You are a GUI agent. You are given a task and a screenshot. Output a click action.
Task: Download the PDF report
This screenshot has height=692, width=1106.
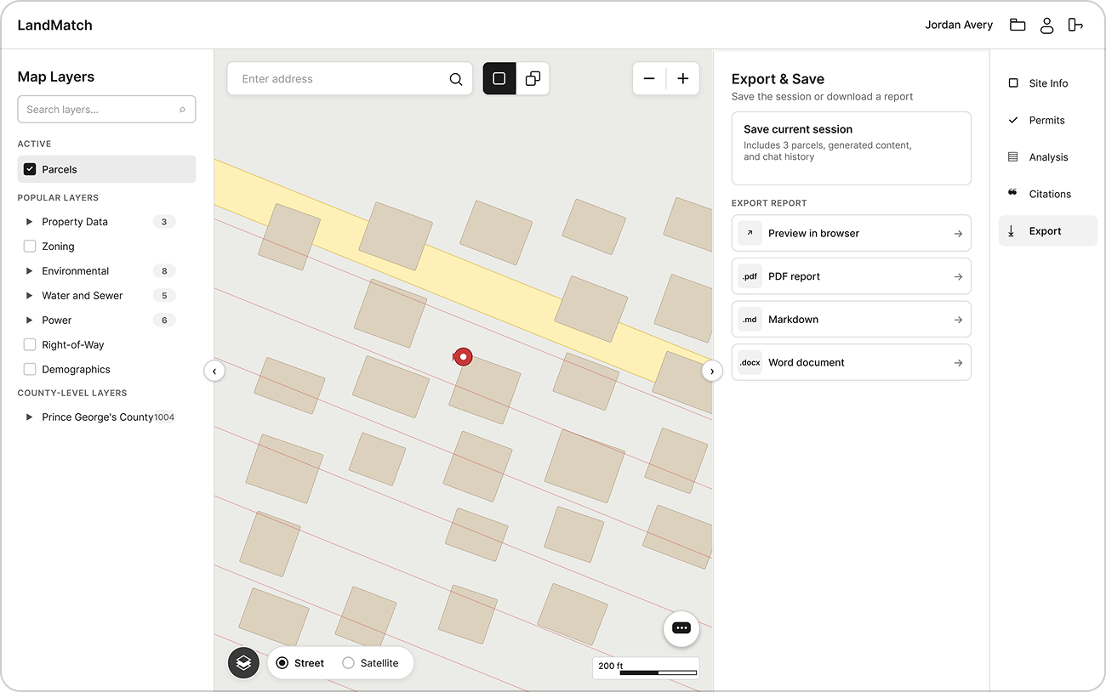[x=852, y=276]
